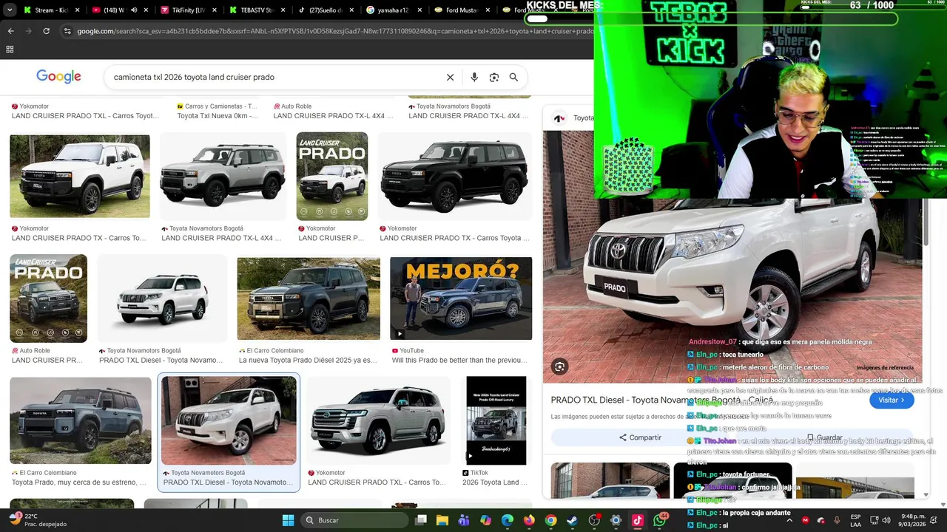This screenshot has height=532, width=947.
Task: Open the Chrome apps grid shortcut
Action: (10, 50)
